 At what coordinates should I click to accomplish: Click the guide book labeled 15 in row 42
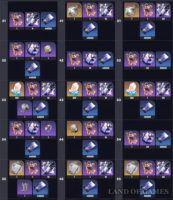[90, 59]
